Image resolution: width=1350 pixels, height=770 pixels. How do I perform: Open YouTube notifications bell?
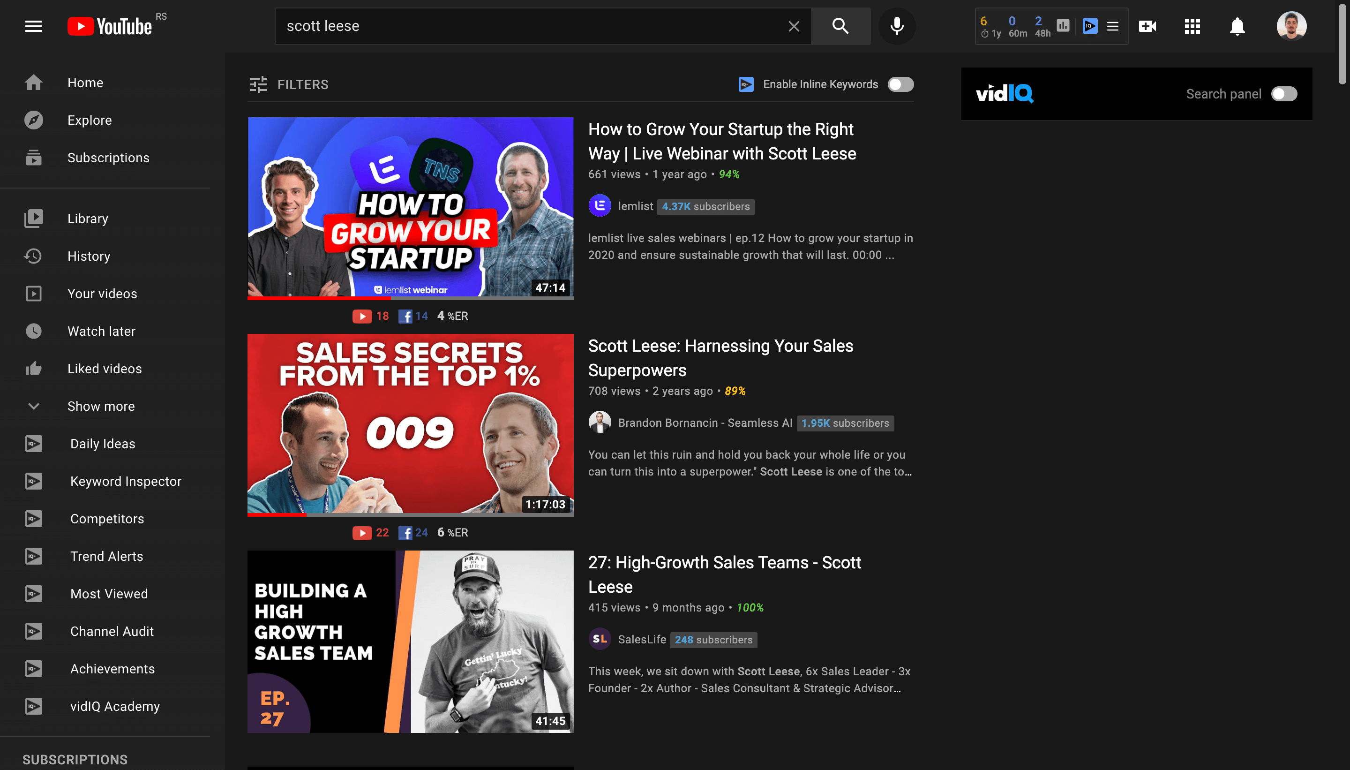click(x=1237, y=26)
